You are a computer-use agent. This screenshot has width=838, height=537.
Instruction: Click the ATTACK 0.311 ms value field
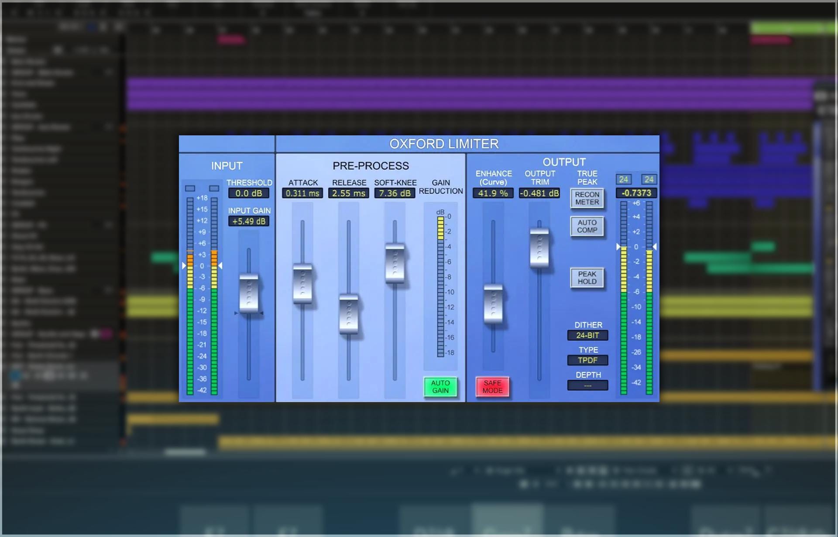(x=302, y=193)
